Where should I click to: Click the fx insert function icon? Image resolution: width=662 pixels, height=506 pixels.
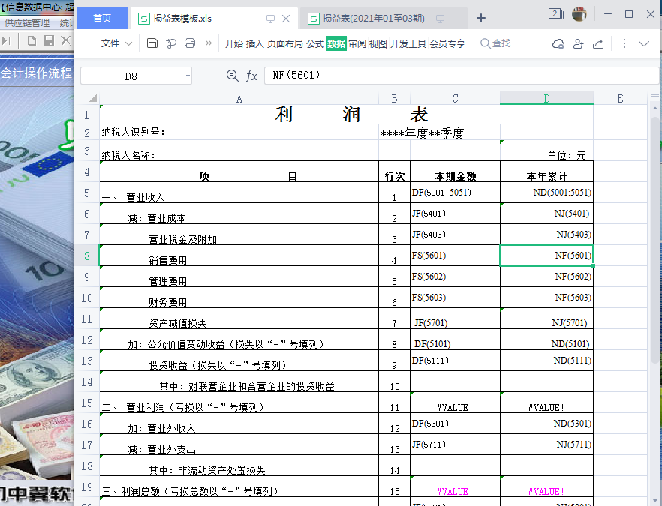(251, 76)
